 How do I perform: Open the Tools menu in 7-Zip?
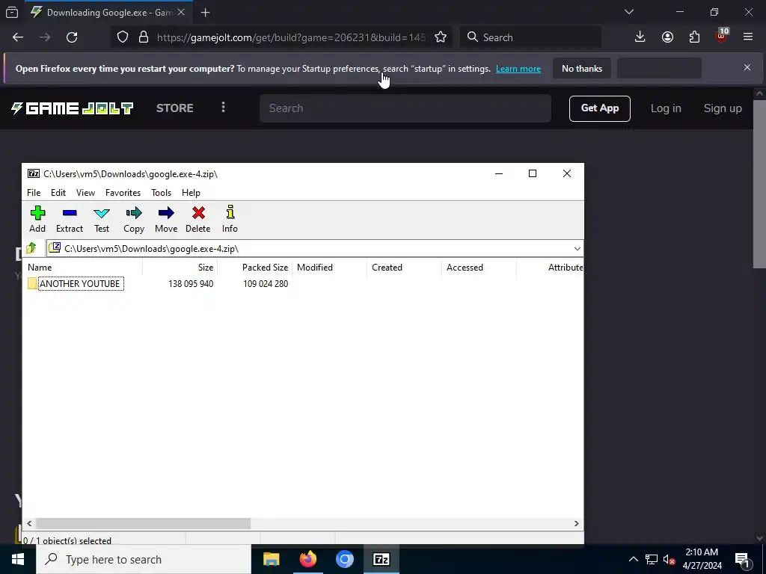pos(162,193)
